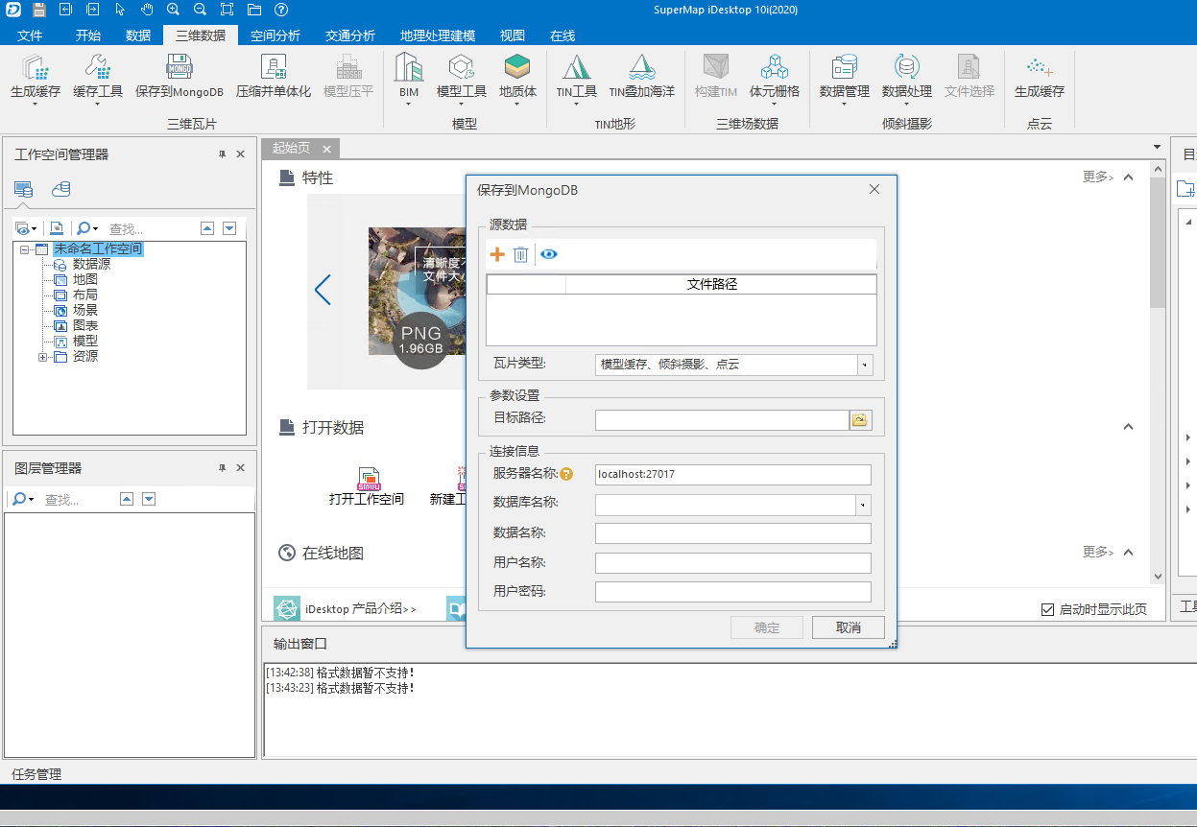Click the zoom out magnifier icon
The height and width of the screenshot is (827, 1197).
pyautogui.click(x=200, y=11)
